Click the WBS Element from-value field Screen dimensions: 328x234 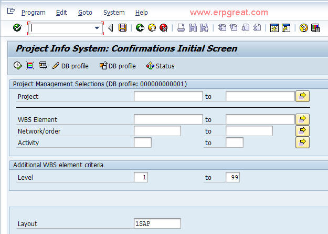click(168, 119)
